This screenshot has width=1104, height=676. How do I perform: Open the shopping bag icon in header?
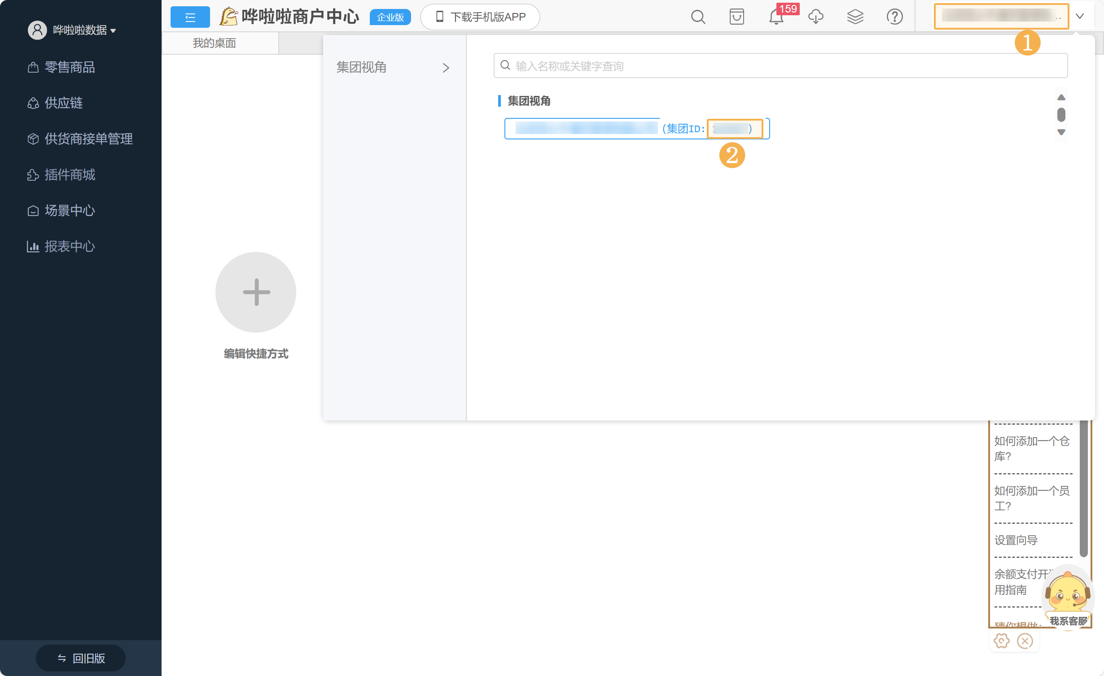tap(737, 17)
